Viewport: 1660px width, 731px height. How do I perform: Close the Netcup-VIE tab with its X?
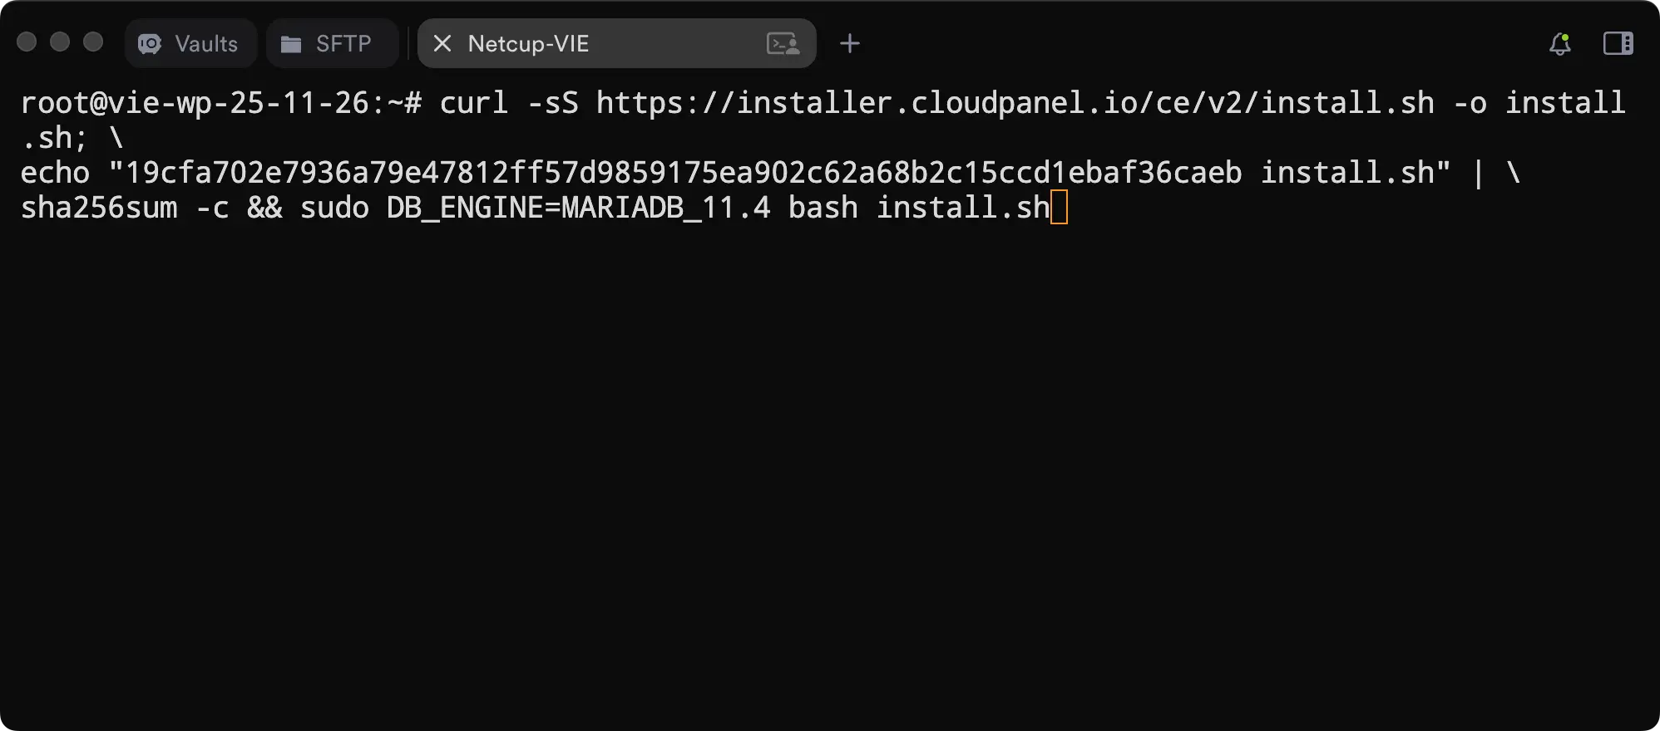pos(442,44)
